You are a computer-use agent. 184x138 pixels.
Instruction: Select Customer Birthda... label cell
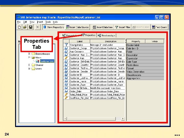pyautogui.click(x=80, y=88)
